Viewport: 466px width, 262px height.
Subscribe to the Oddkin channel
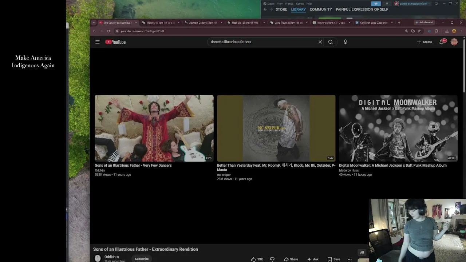[142, 259]
